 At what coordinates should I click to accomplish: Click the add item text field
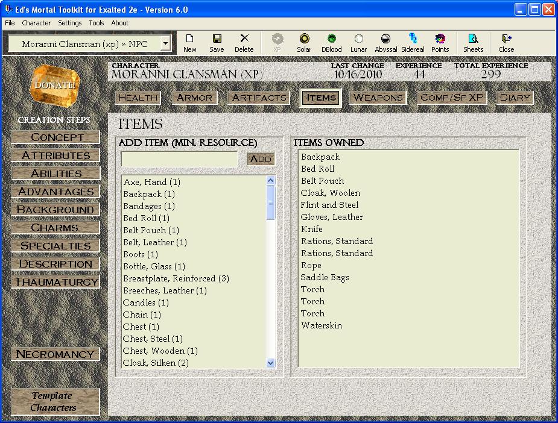[180, 159]
